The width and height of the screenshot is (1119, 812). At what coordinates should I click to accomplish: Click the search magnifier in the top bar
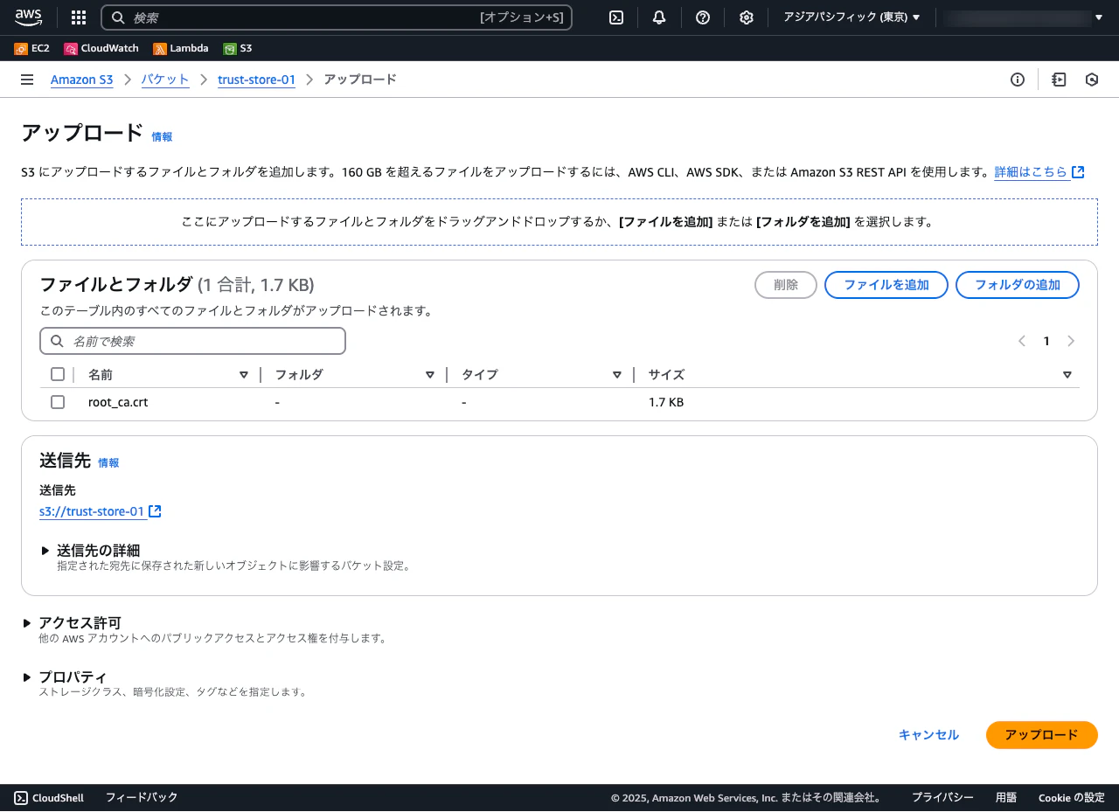(118, 17)
